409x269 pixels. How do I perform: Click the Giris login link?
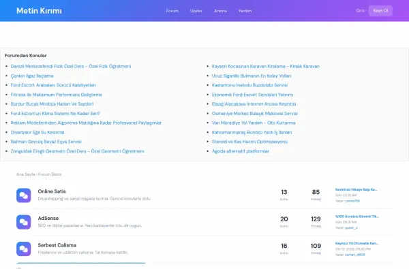(x=360, y=11)
